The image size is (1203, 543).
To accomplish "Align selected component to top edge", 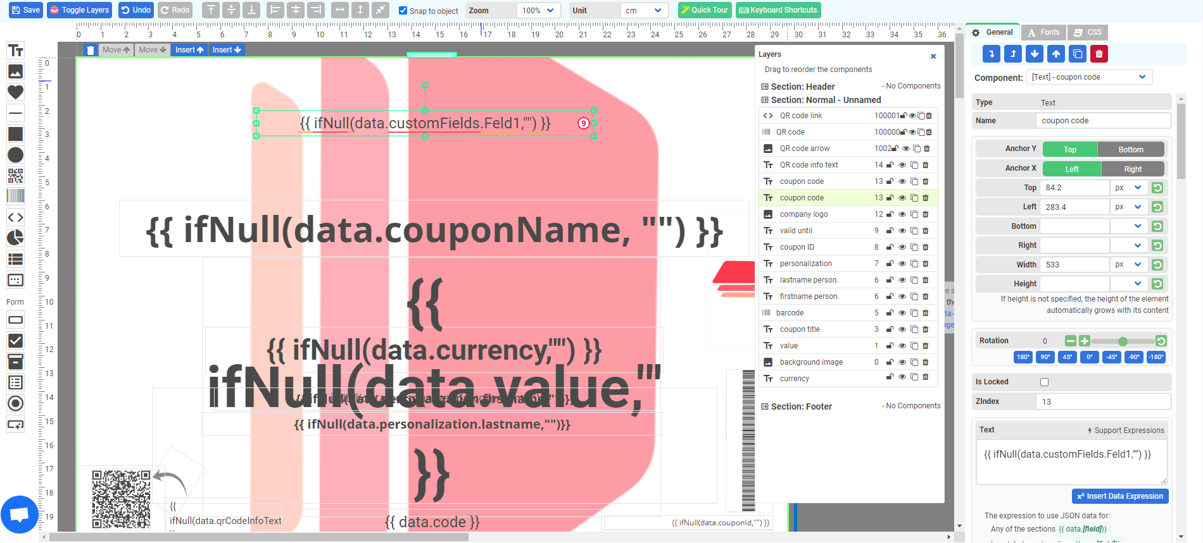I will pyautogui.click(x=211, y=10).
